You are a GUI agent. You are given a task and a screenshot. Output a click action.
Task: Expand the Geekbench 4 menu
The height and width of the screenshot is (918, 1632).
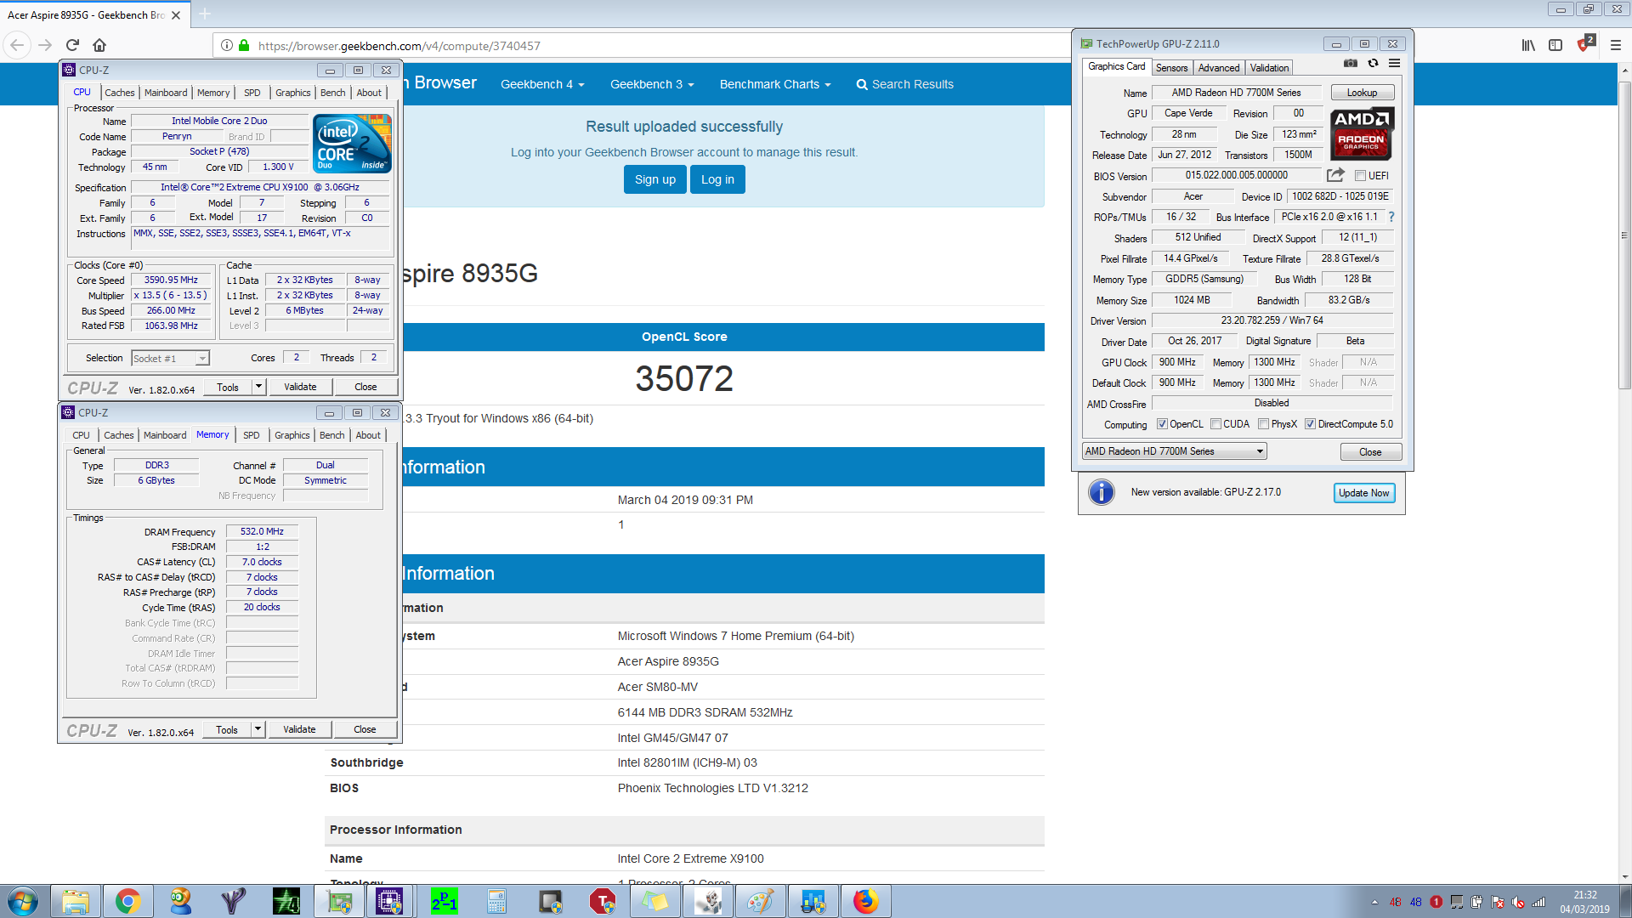[542, 84]
